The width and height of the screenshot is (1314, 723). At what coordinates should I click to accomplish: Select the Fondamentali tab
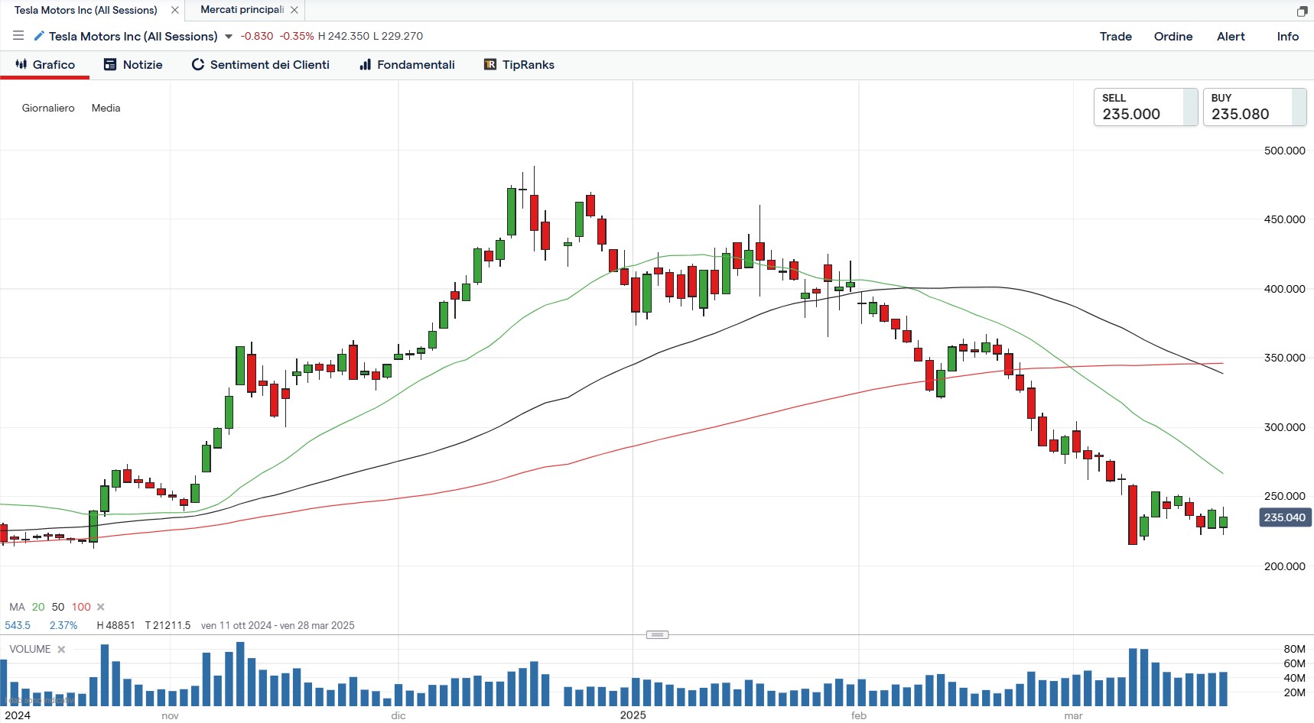(407, 65)
